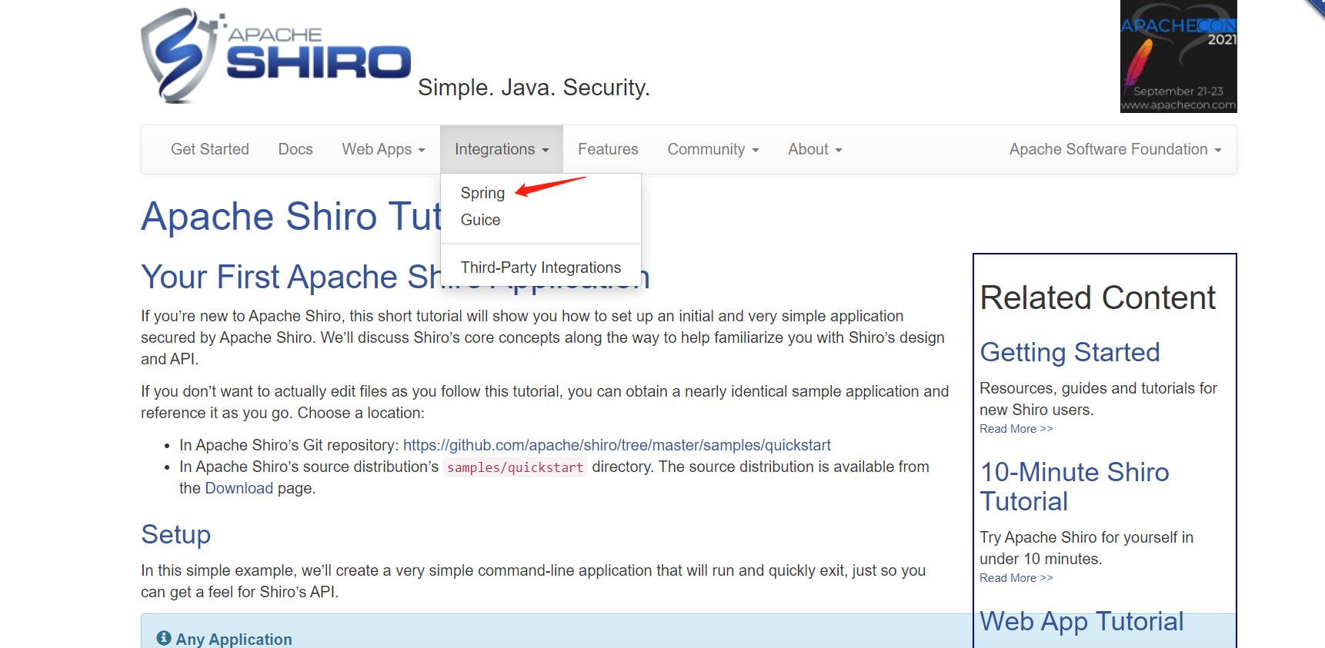Open the Features nav item
The height and width of the screenshot is (648, 1325).
pyautogui.click(x=608, y=149)
